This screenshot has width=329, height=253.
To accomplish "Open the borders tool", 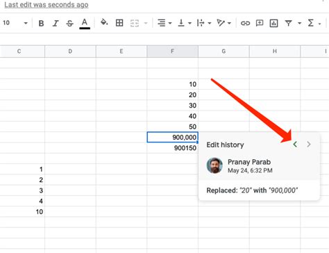I will click(x=119, y=23).
